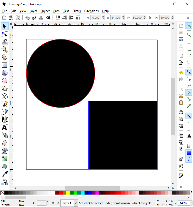Open the Layer 1 dropdown
193x207 pixels.
[75, 203]
